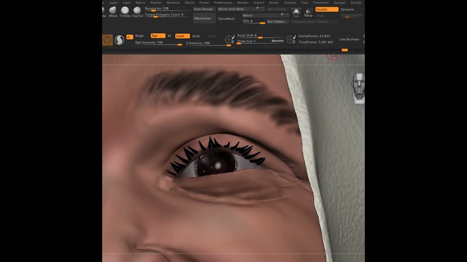Click the S brush size icon
This screenshot has width=467, height=262.
pyautogui.click(x=229, y=39)
